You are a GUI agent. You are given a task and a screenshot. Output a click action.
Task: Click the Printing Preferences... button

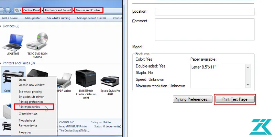coord(192,99)
